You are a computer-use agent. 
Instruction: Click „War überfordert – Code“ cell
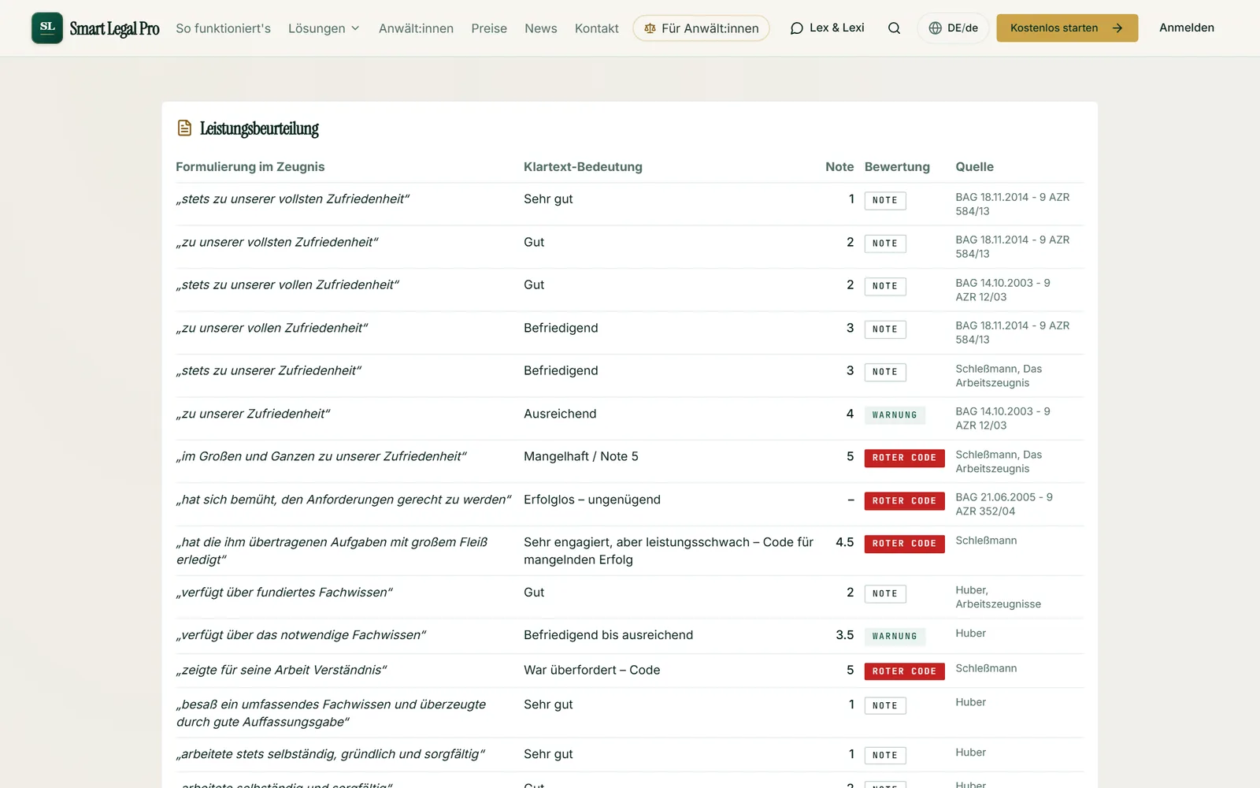592,670
